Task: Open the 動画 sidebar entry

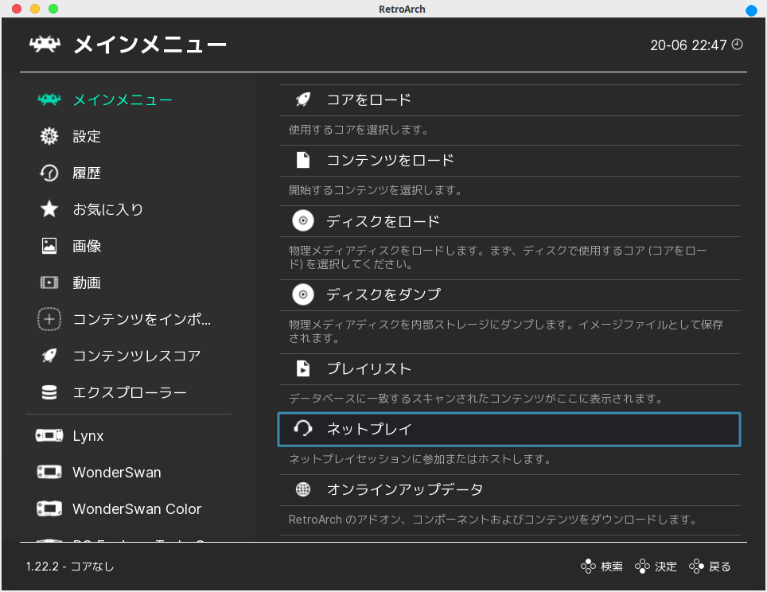Action: [x=87, y=282]
